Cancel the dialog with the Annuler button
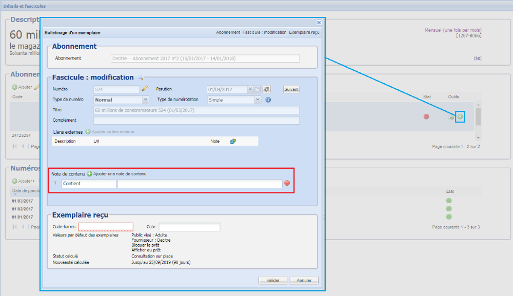513x296 pixels. pyautogui.click(x=304, y=280)
